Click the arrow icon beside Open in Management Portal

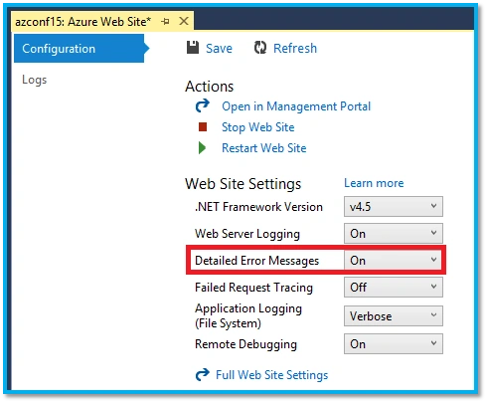pos(202,105)
